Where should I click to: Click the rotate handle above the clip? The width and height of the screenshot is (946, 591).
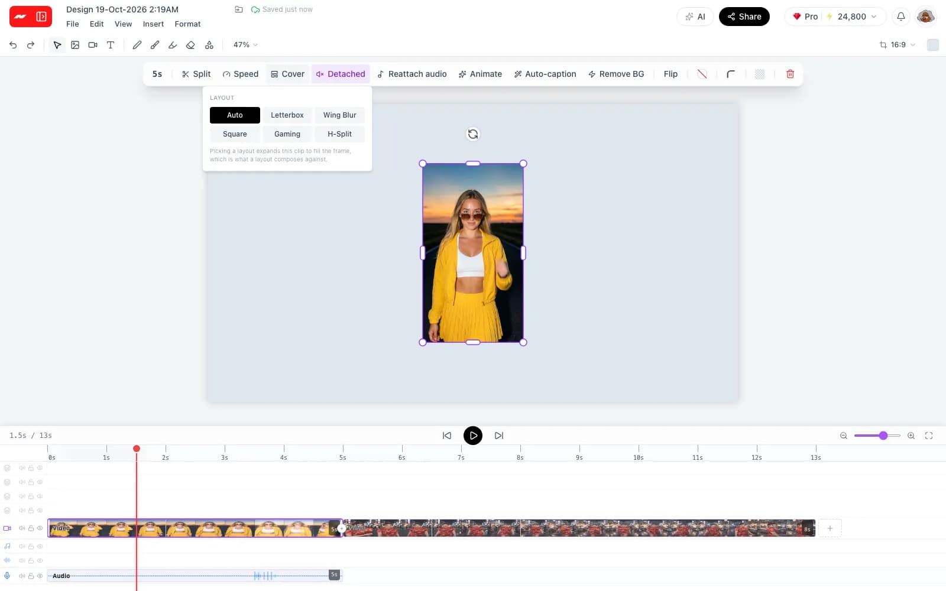[x=473, y=134]
